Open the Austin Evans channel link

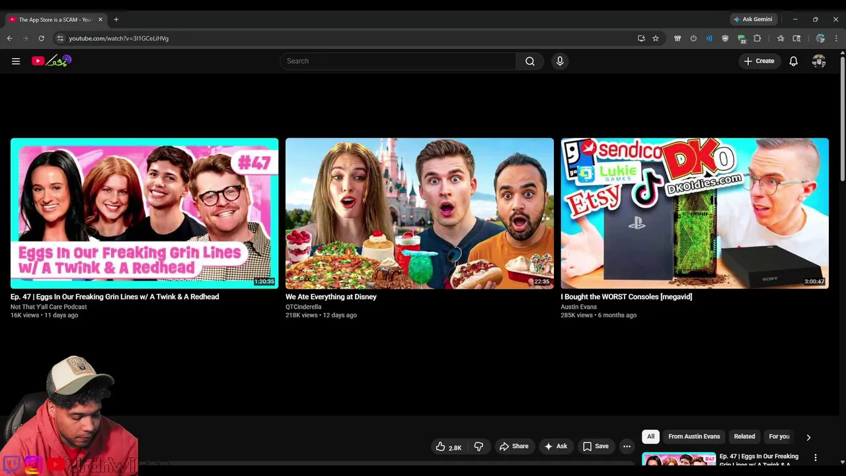(x=579, y=307)
